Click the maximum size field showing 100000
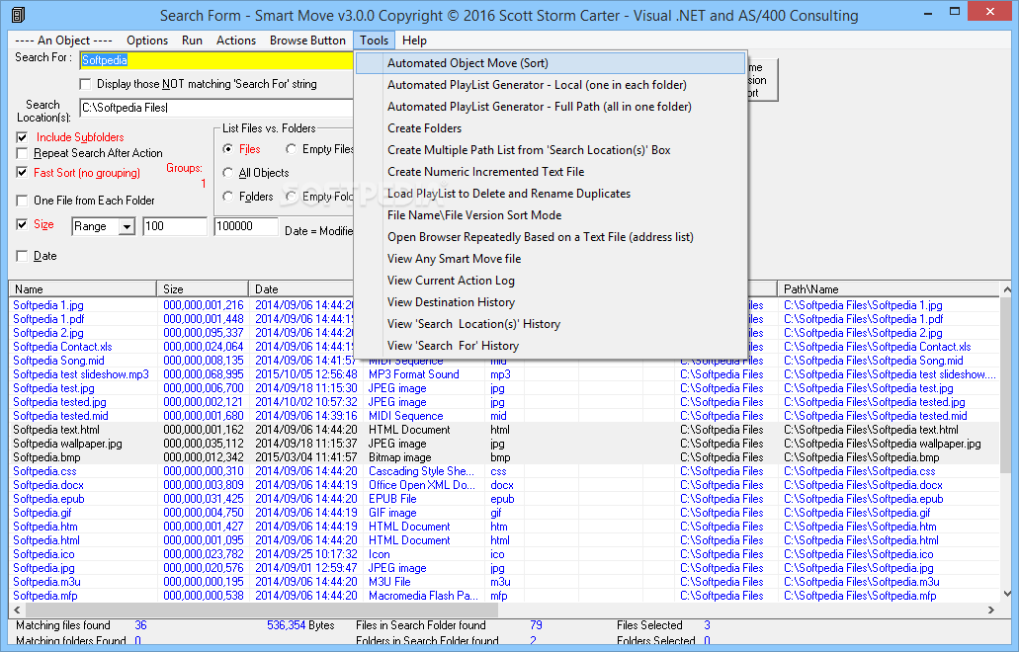1019x652 pixels. point(246,226)
